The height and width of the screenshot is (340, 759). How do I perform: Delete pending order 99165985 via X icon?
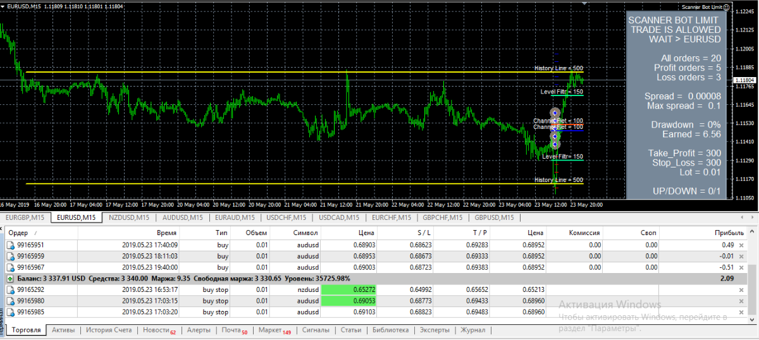[x=741, y=312]
